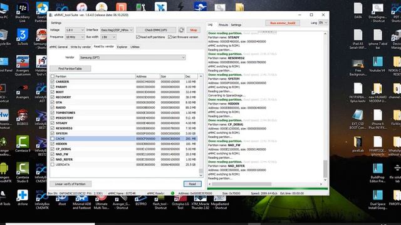Open Camtasia Studio 8 desktop shortcut
401x225 pixels.
click(x=23, y=172)
